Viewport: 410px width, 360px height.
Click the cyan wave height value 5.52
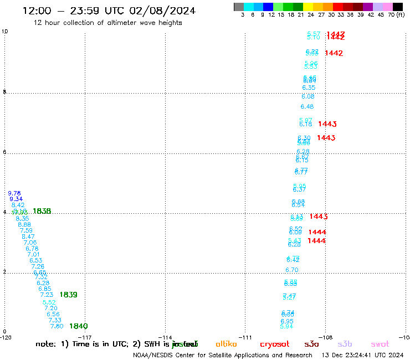(x=49, y=302)
